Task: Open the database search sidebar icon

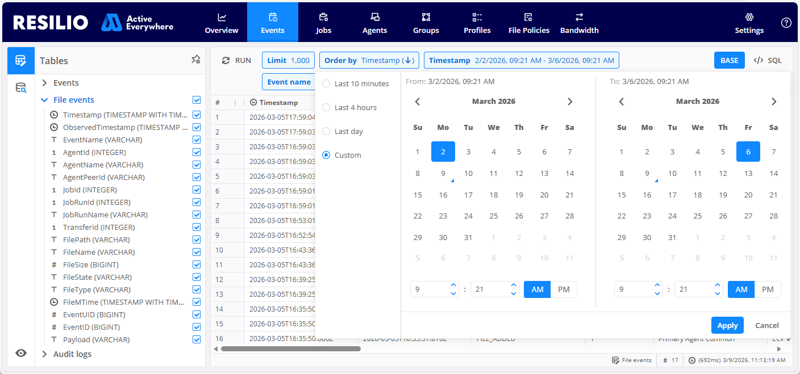Action: pos(21,87)
